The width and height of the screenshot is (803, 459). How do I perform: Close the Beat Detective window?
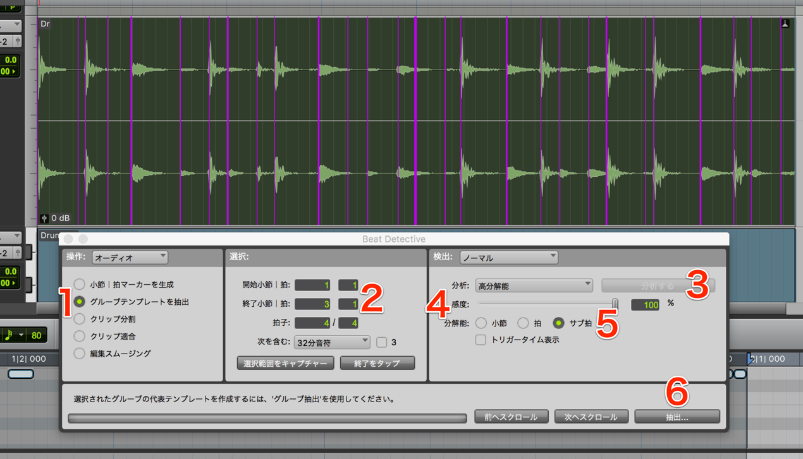[68, 239]
